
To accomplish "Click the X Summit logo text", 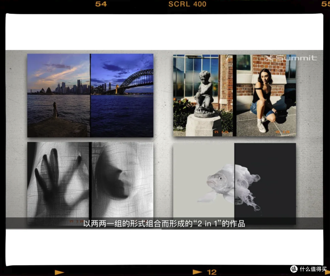I will (x=291, y=58).
